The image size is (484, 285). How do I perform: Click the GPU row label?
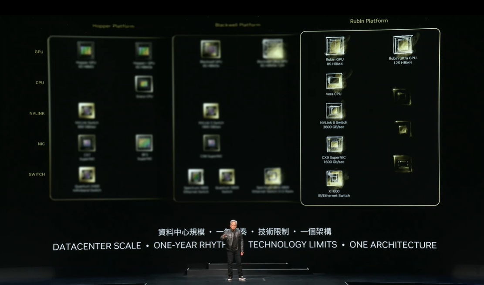39,52
